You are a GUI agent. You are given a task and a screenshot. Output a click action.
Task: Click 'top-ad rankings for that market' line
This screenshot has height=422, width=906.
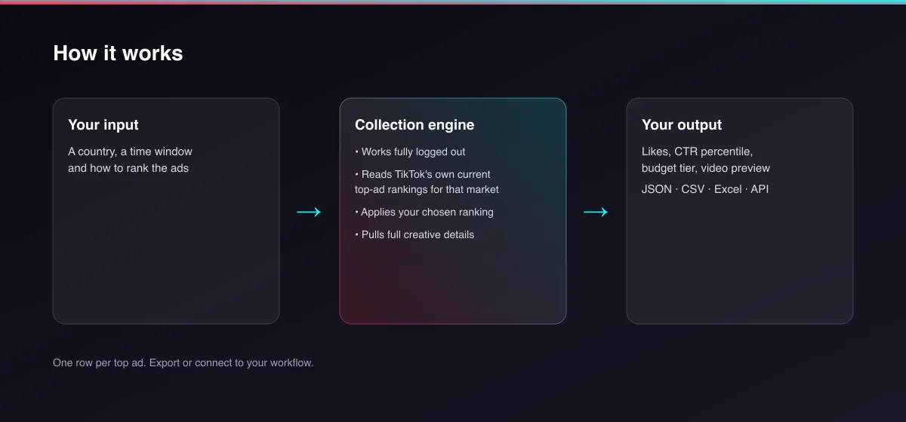point(427,189)
